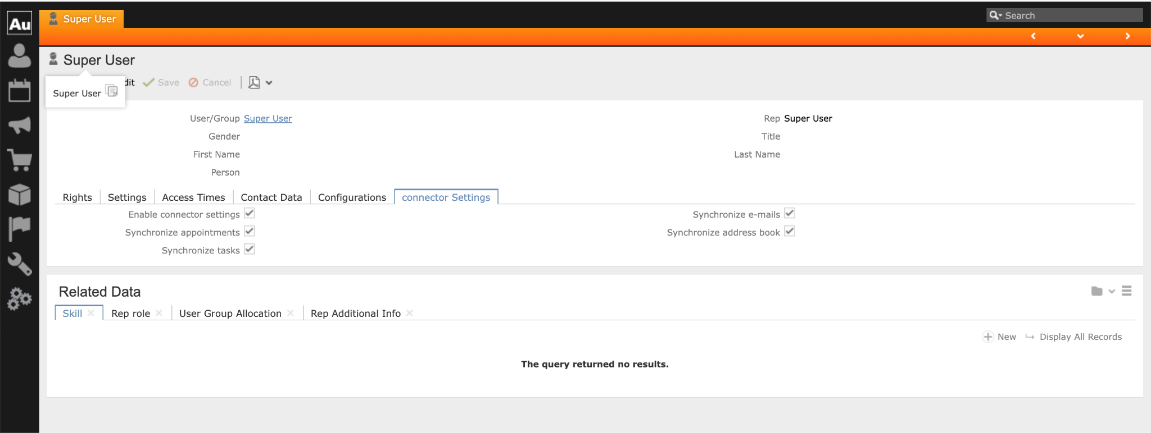This screenshot has height=433, width=1151.
Task: Open the gears settings icon
Action: click(x=19, y=298)
